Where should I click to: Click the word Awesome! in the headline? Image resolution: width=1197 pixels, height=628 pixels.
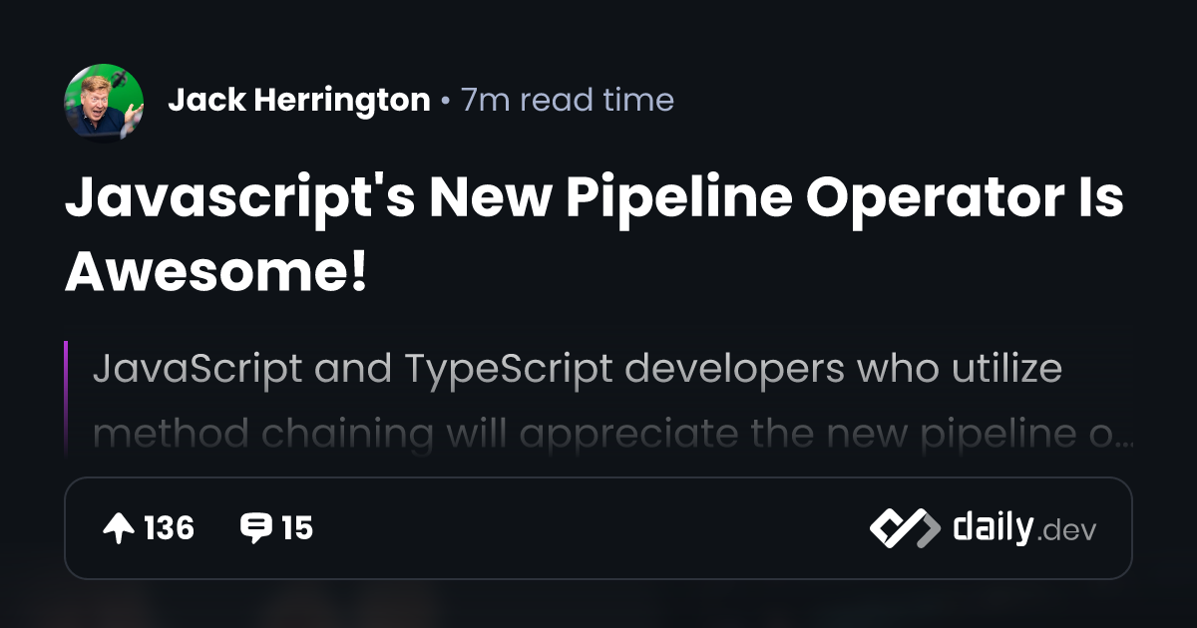[x=216, y=271]
